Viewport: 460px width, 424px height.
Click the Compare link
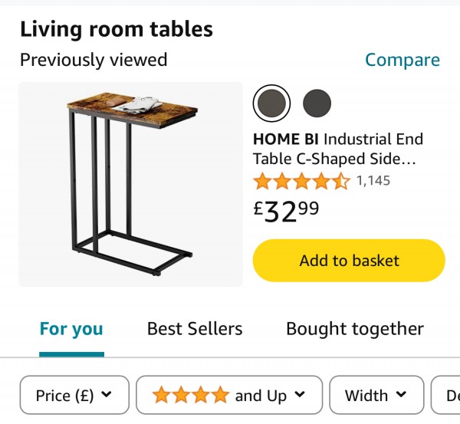[402, 60]
